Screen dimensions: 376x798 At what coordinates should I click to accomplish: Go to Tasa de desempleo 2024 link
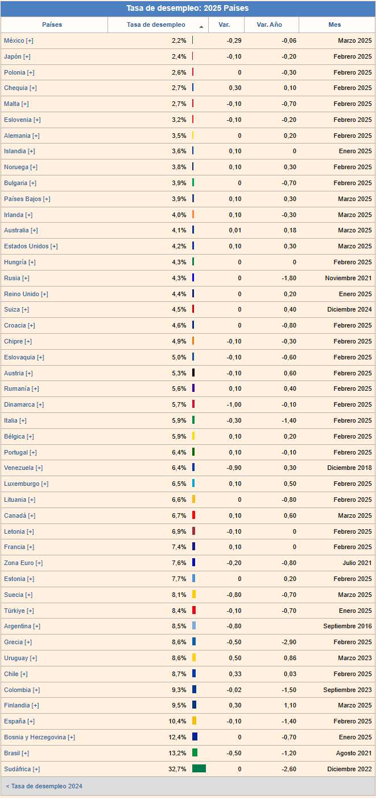(44, 786)
